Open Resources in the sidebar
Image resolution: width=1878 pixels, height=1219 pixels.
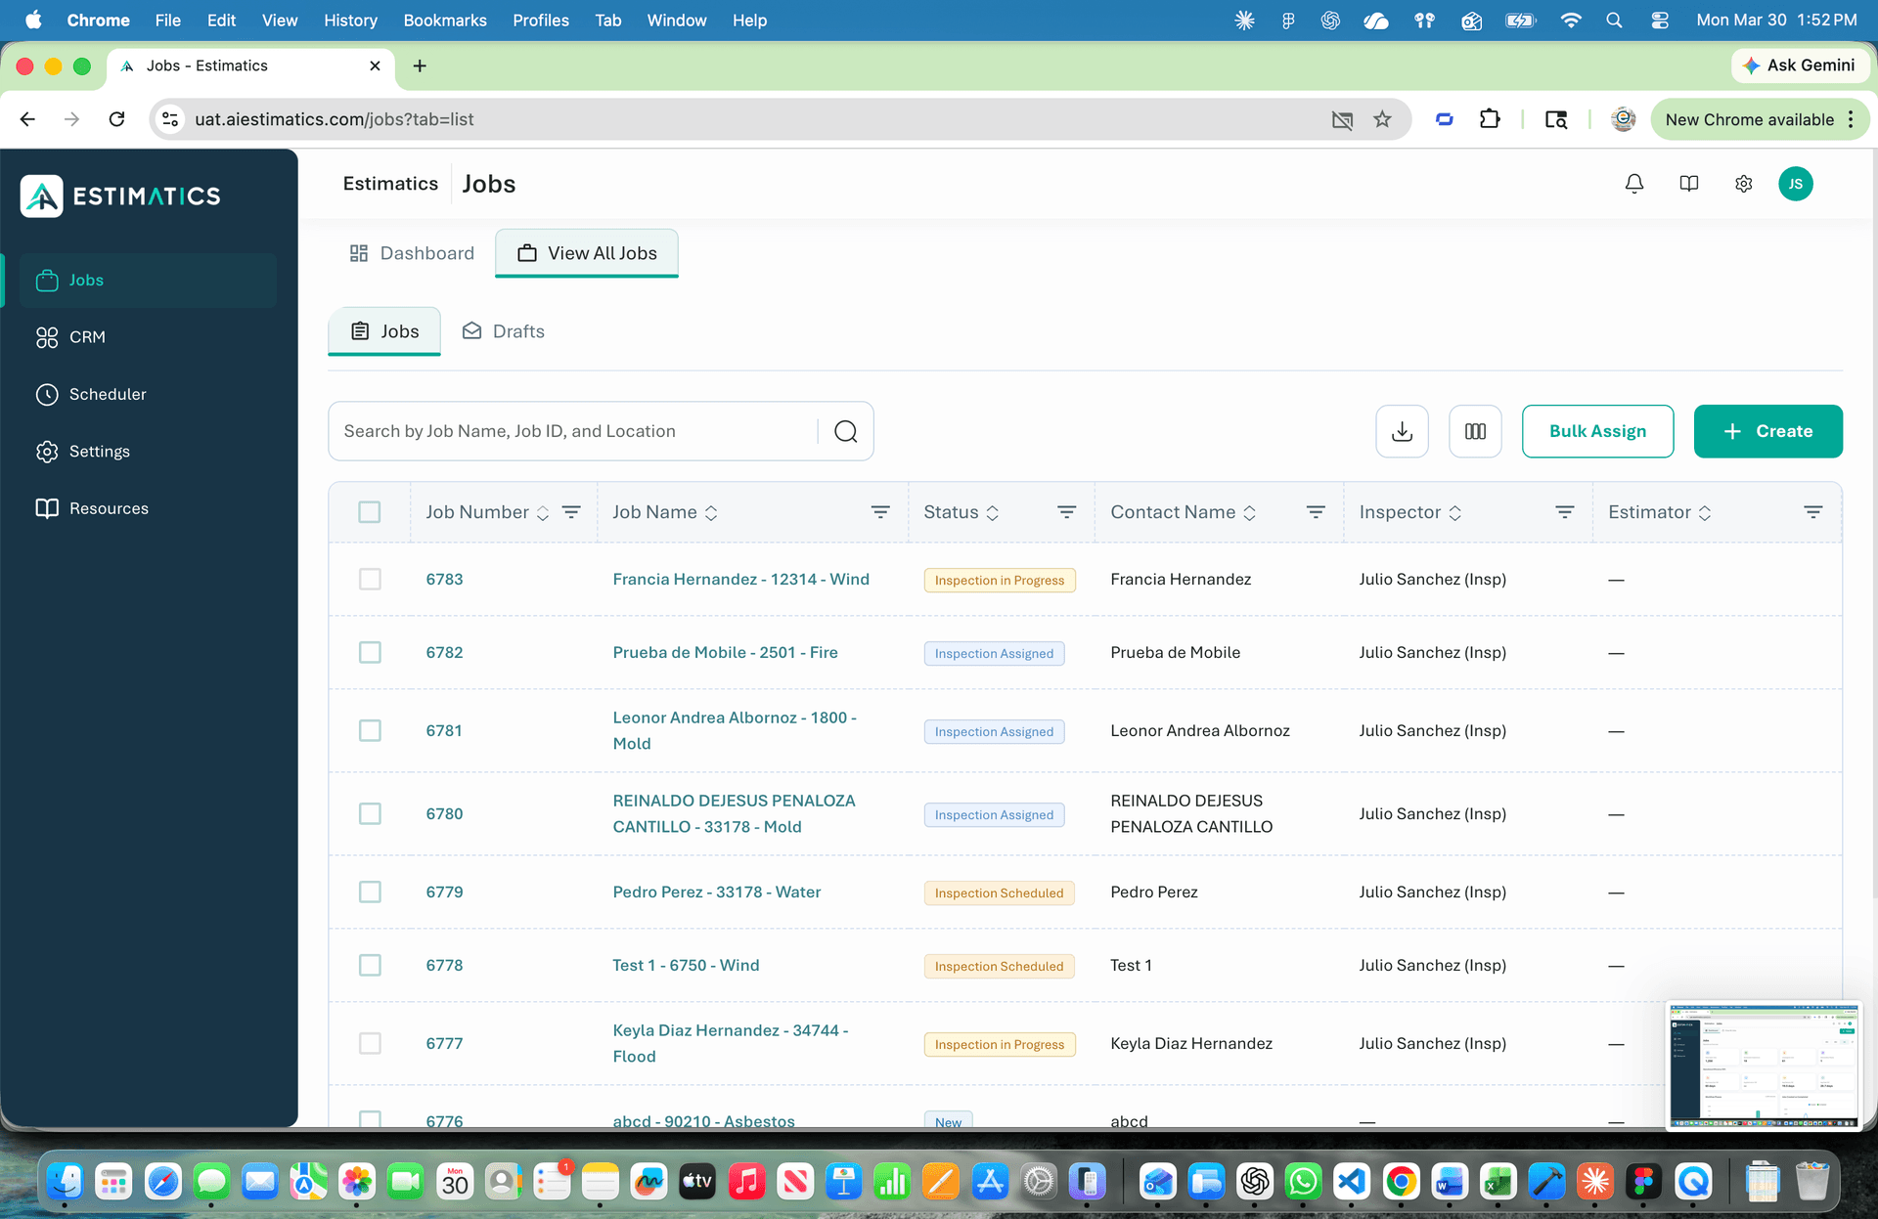[x=108, y=508]
